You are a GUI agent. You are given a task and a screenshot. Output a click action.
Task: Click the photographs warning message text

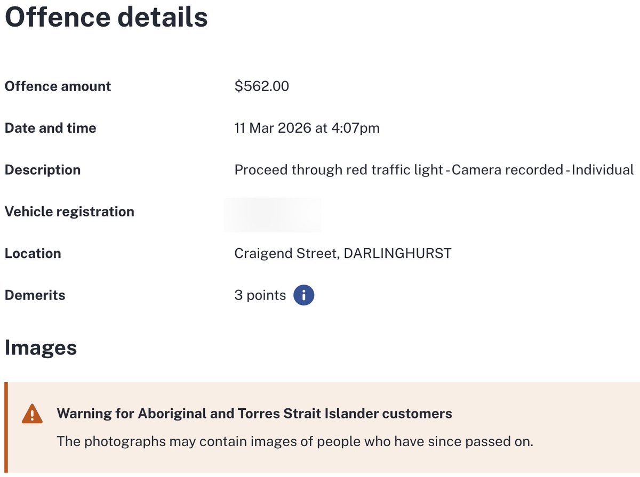tap(295, 441)
